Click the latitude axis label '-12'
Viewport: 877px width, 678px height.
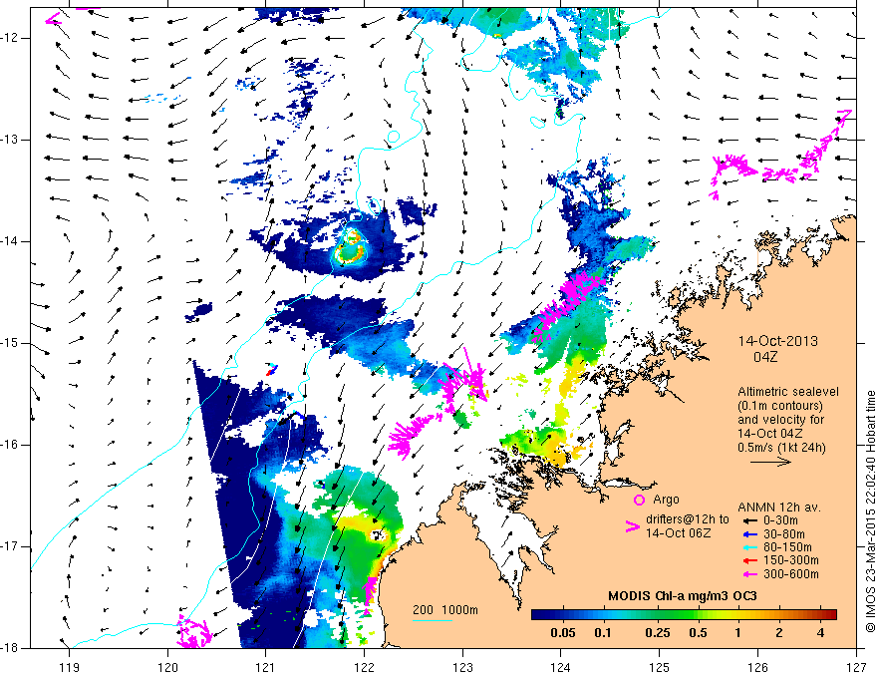point(11,38)
